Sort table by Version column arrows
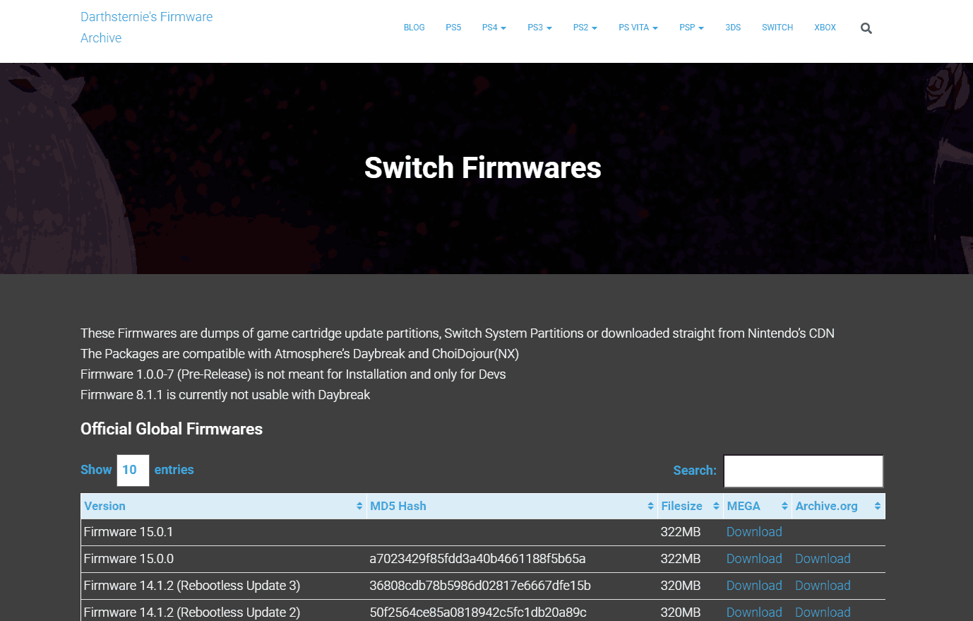 [x=359, y=506]
